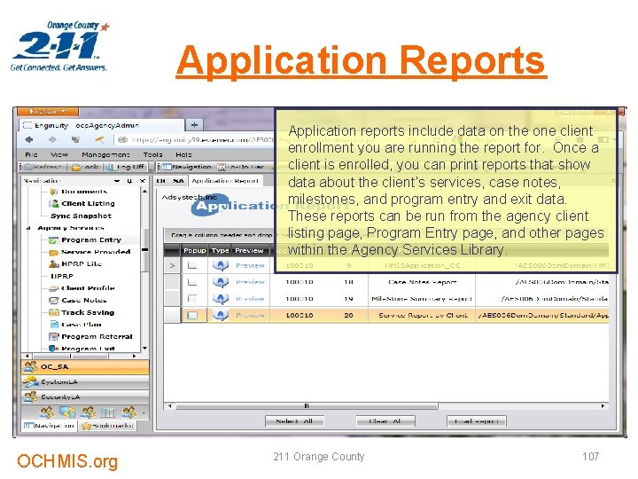Click the SystemLA workspace icon
The image size is (638, 479).
pos(30,382)
